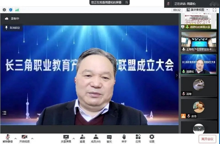Image resolution: width=220 pixels, height=144 pixels.
Task: Enter fullscreen with the corner-brackets icon
Action: 214,10
